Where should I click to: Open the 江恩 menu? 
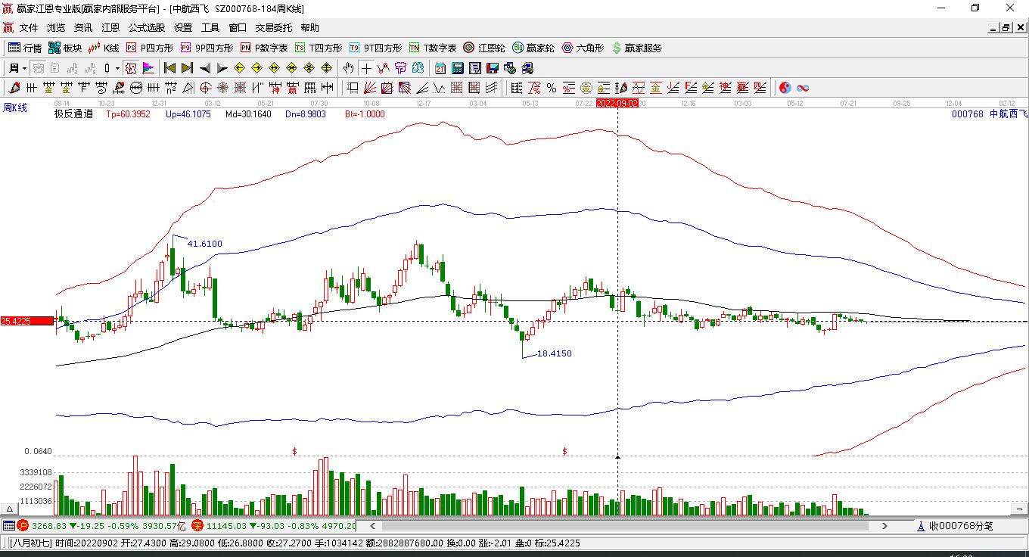click(110, 28)
